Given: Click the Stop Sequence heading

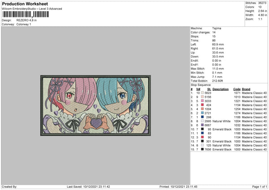Looking at the screenshot, I should point(201,85).
